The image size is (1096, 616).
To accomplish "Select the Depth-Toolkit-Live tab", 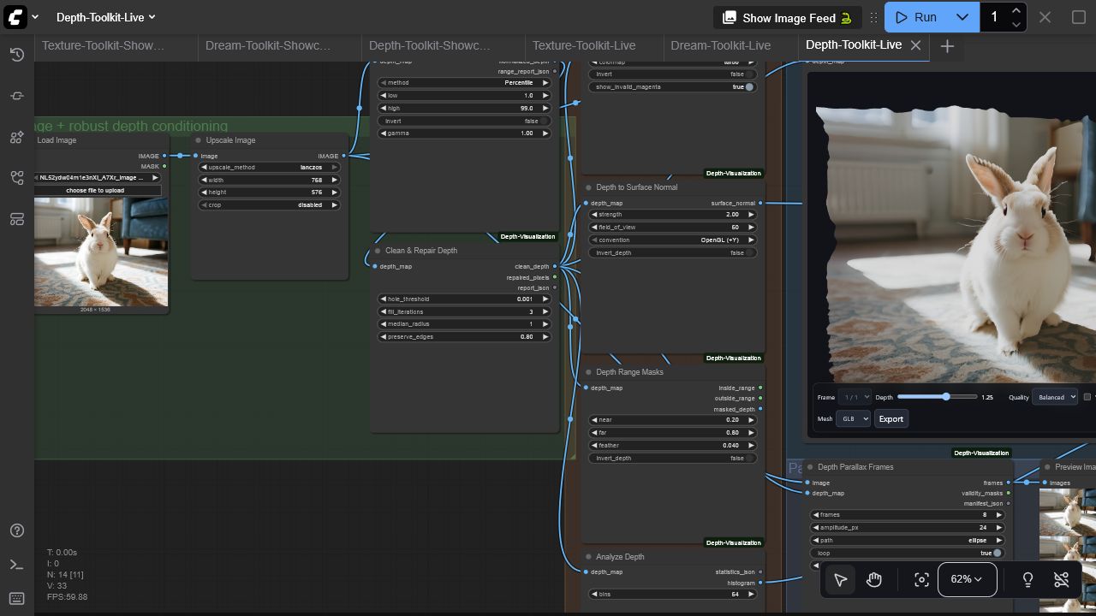I will (x=854, y=44).
